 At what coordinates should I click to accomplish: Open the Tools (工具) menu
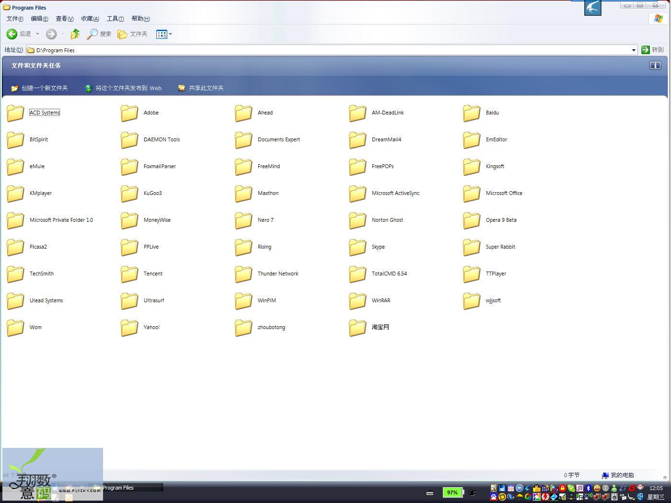pos(115,19)
